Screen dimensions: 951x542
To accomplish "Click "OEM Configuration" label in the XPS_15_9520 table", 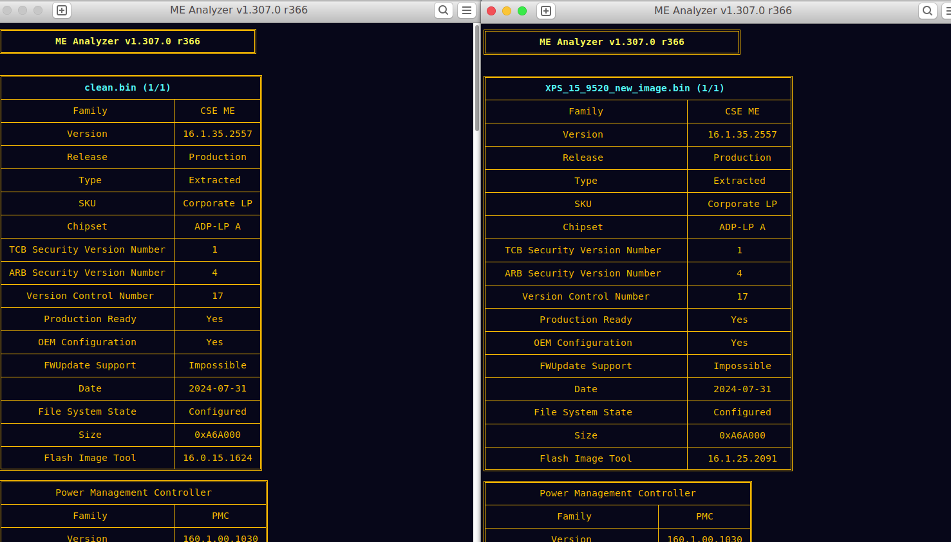I will pos(583,343).
